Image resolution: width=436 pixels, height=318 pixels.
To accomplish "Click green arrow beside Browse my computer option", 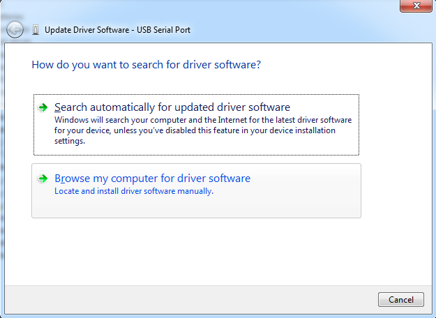I will tap(43, 179).
